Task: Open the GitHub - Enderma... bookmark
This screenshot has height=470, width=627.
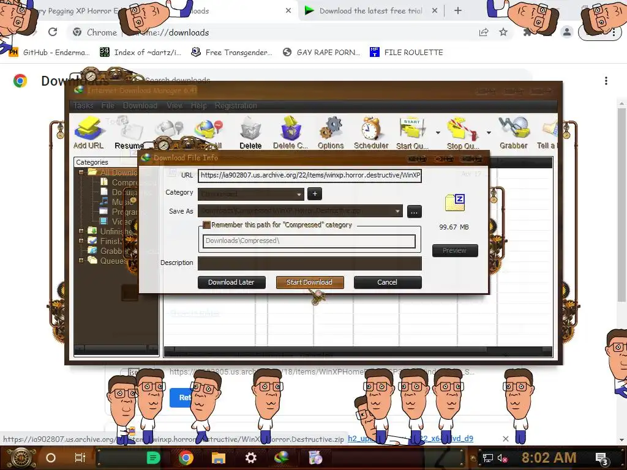Action: pos(49,53)
